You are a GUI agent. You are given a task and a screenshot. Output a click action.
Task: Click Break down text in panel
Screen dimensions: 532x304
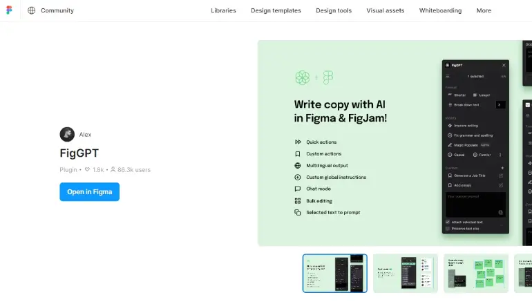point(464,105)
